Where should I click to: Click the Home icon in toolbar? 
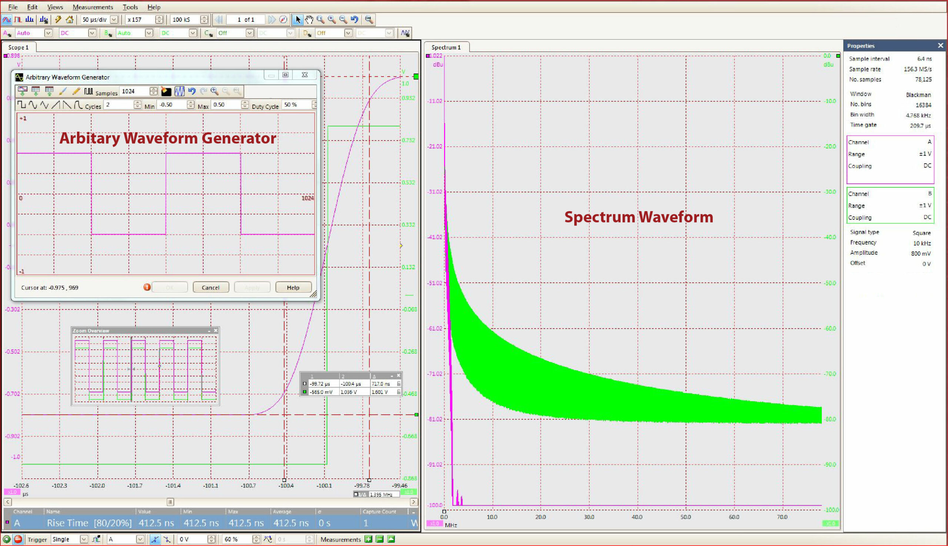click(70, 20)
